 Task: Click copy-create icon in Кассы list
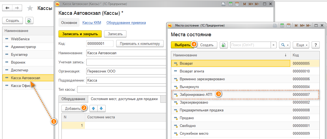[x=29, y=21]
